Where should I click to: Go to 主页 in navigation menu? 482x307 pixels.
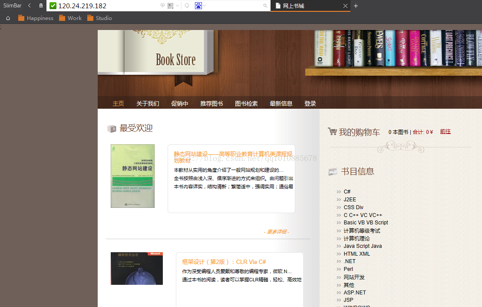coord(119,103)
